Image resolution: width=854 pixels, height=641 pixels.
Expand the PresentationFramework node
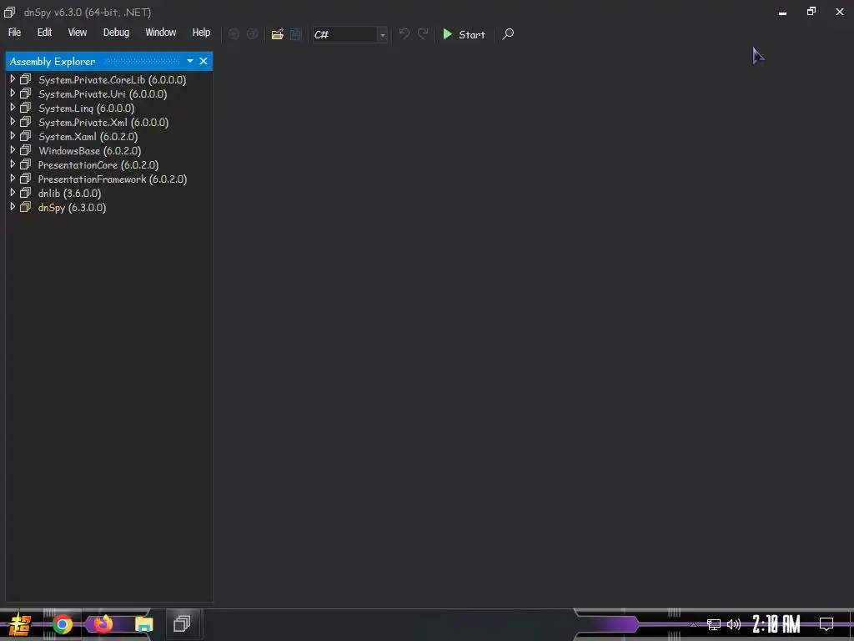pos(13,179)
